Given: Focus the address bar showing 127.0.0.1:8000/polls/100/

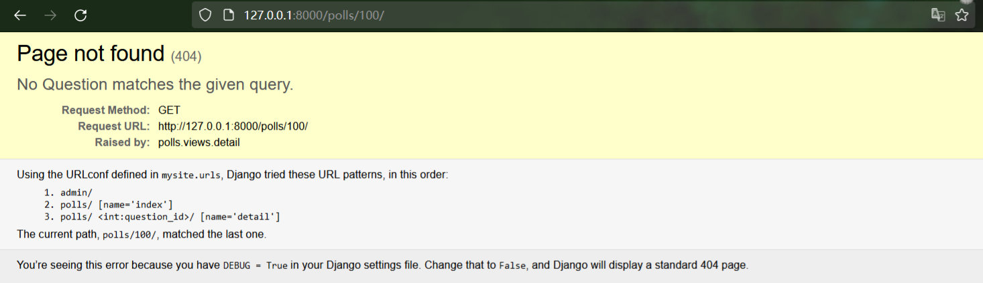Looking at the screenshot, I should [570, 15].
